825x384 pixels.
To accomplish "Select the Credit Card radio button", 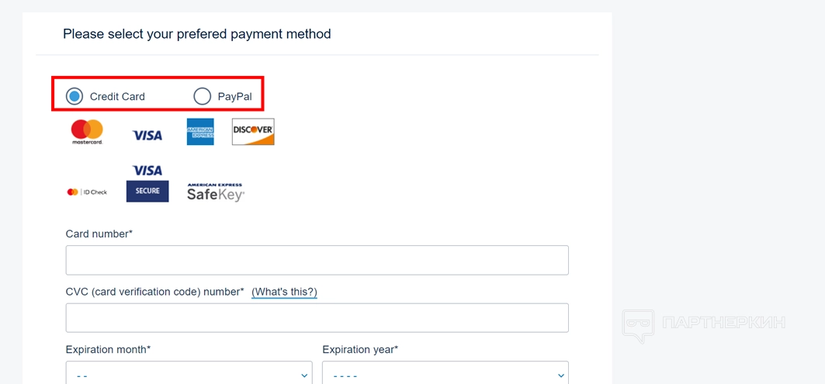I will [x=75, y=96].
